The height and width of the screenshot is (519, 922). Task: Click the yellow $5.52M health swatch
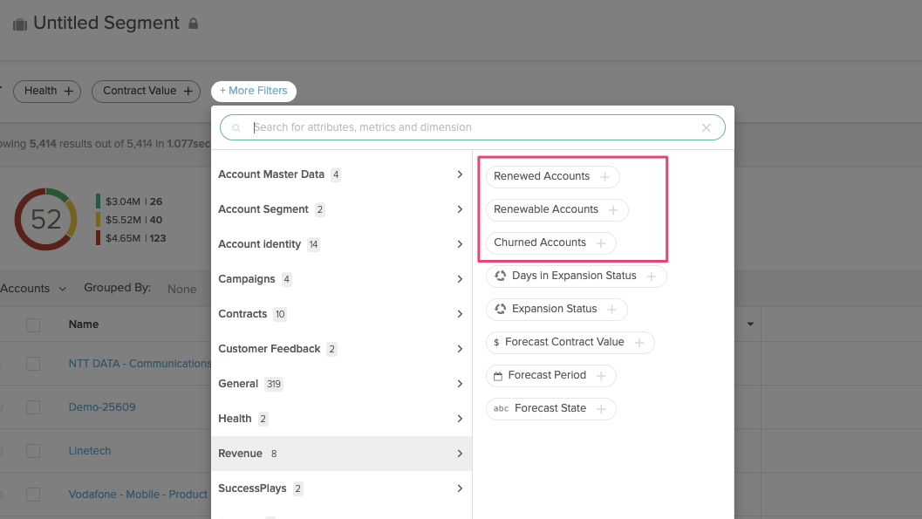pyautogui.click(x=99, y=219)
